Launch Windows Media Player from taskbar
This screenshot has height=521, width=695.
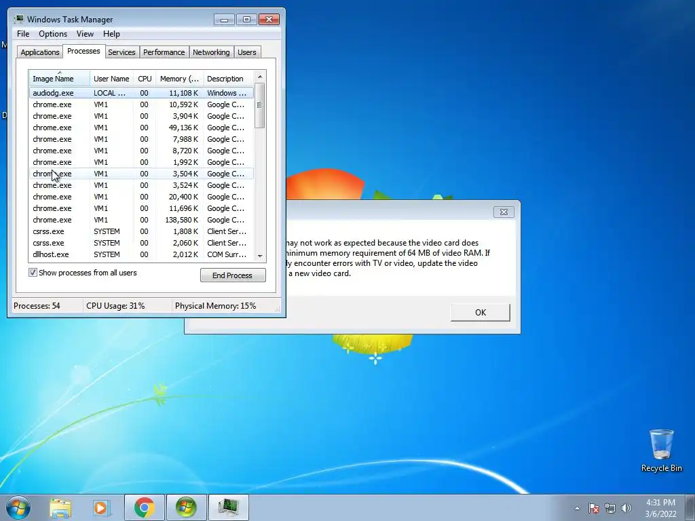101,507
